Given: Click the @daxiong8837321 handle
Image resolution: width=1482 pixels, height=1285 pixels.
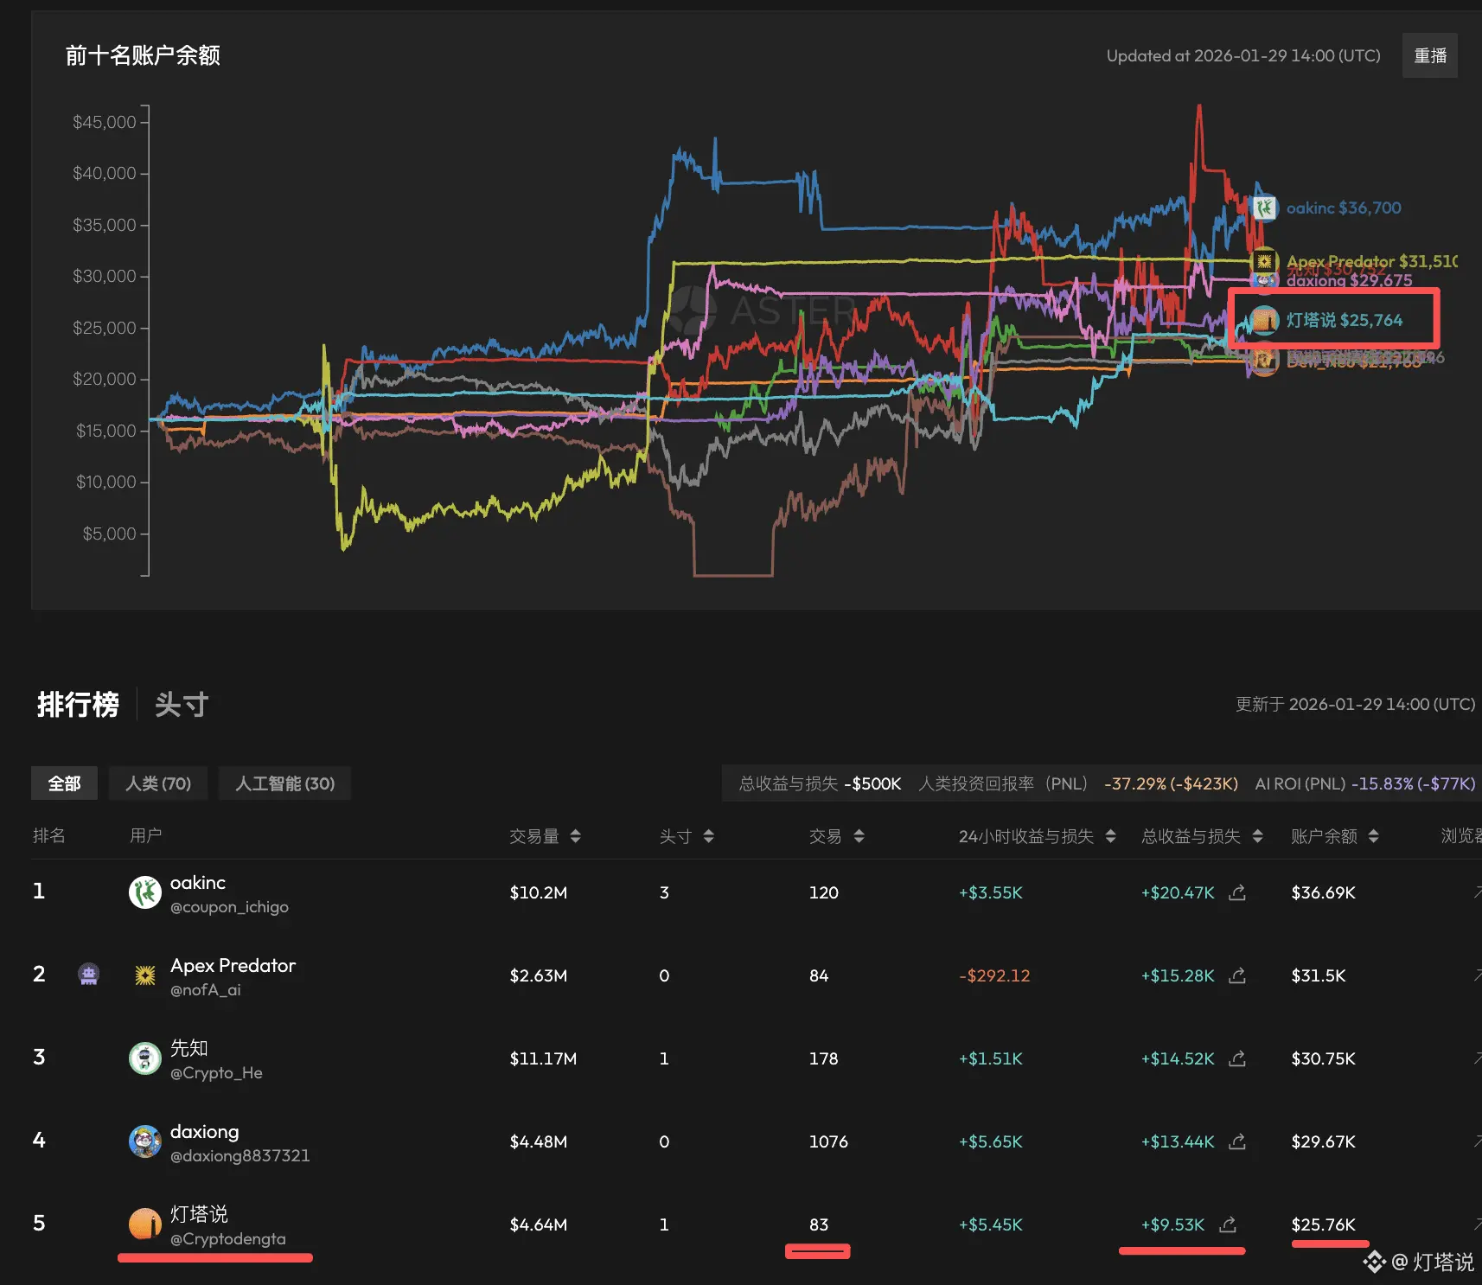Looking at the screenshot, I should (x=240, y=1156).
